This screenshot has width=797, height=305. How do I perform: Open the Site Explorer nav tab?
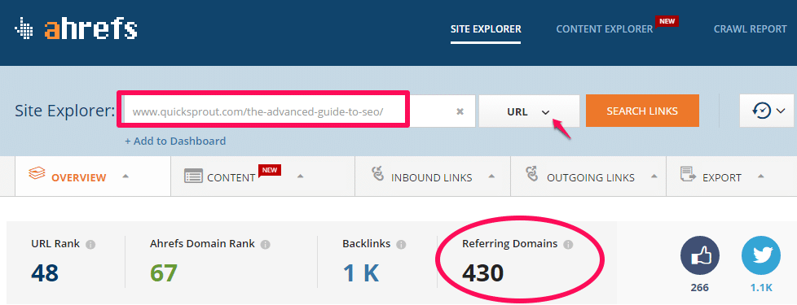486,29
